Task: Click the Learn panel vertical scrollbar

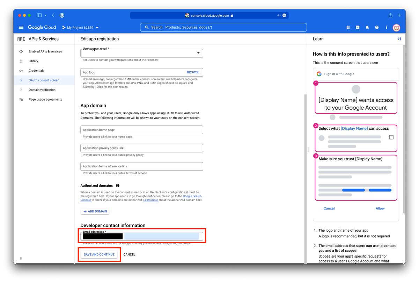Action: point(404,129)
